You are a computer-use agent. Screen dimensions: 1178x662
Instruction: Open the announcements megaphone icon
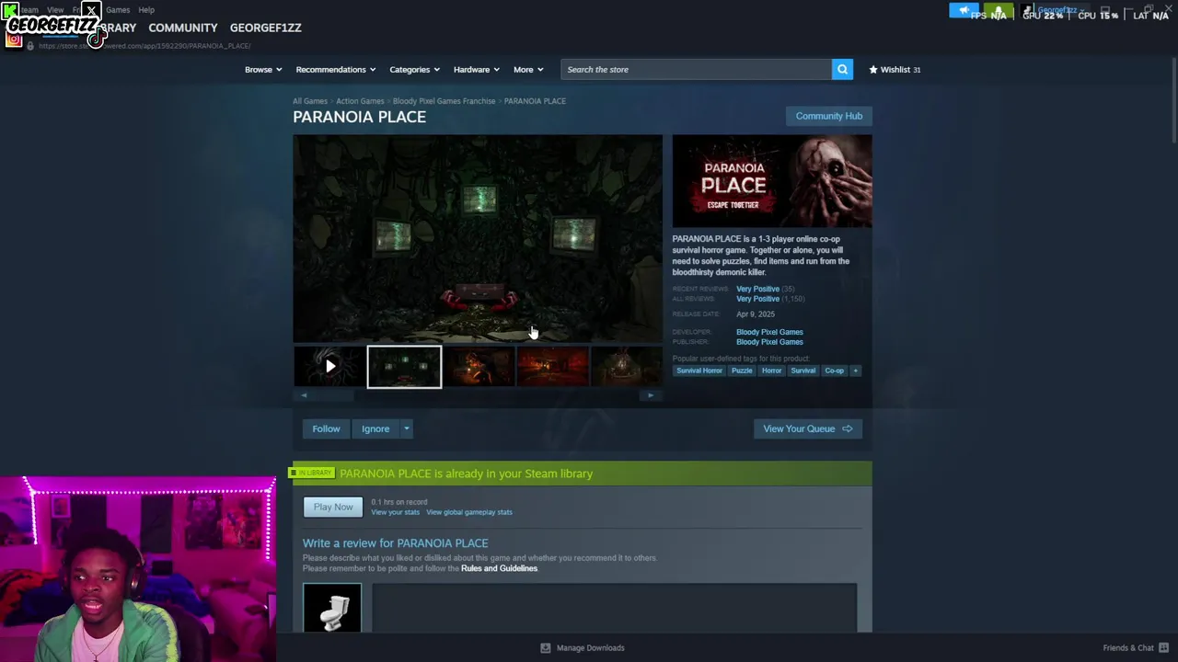point(964,11)
